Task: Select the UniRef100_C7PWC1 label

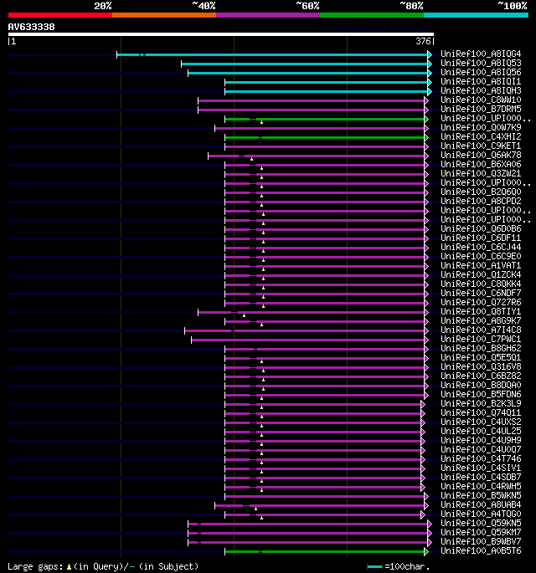Action: point(481,339)
